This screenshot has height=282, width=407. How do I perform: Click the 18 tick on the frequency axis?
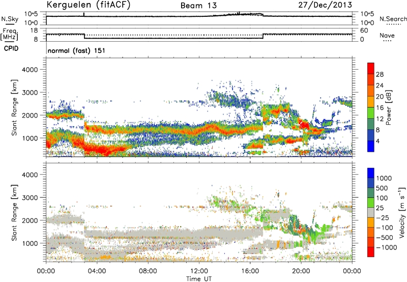click(34, 30)
